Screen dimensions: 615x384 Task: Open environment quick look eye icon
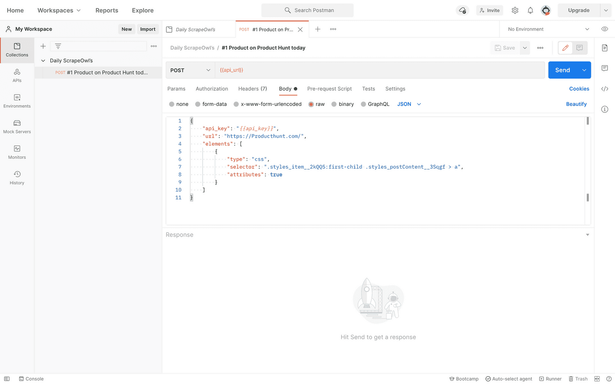point(605,29)
